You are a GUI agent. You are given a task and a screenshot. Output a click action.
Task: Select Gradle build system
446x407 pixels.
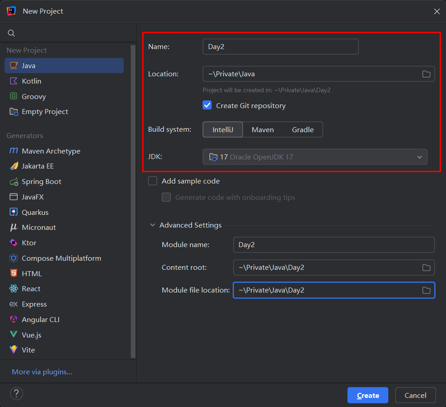point(302,130)
